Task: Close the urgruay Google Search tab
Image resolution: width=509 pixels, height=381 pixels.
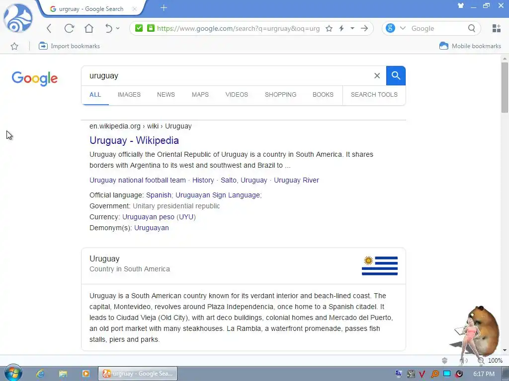Action: pyautogui.click(x=134, y=9)
